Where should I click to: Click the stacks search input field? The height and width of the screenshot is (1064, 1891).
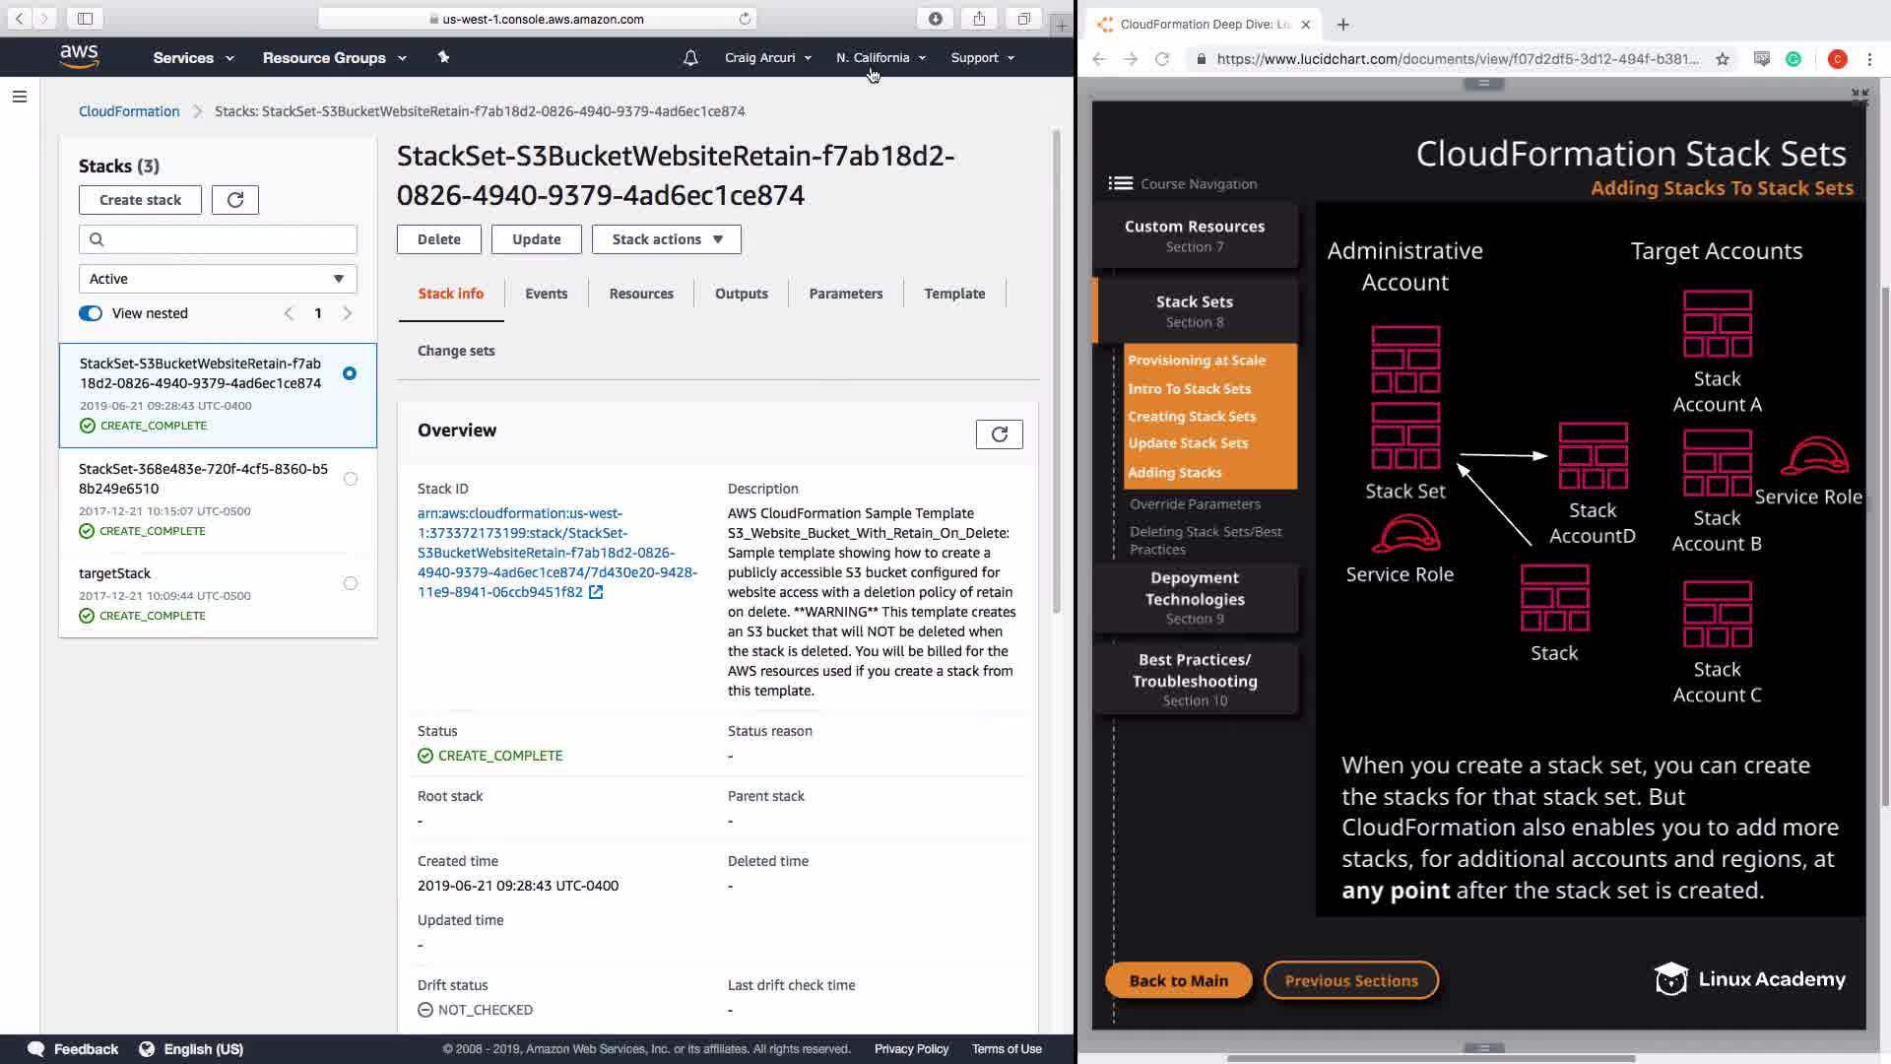(218, 239)
